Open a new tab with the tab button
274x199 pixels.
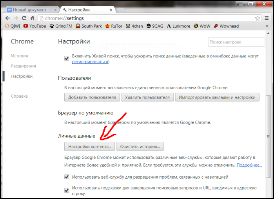click(x=121, y=10)
